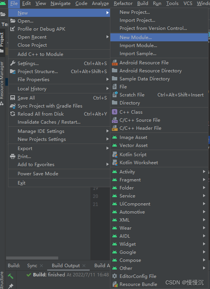210x289 pixels.
Task: Close the Build Output tab
Action: click(84, 266)
